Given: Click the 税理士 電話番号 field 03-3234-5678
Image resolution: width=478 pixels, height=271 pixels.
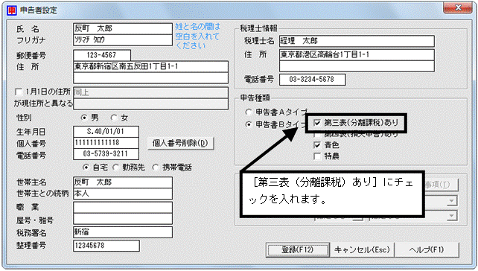Looking at the screenshot, I should pos(313,80).
